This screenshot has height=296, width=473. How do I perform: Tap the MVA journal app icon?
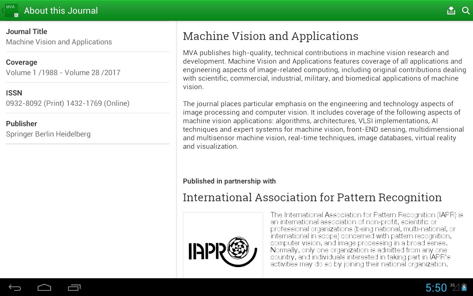[11, 10]
